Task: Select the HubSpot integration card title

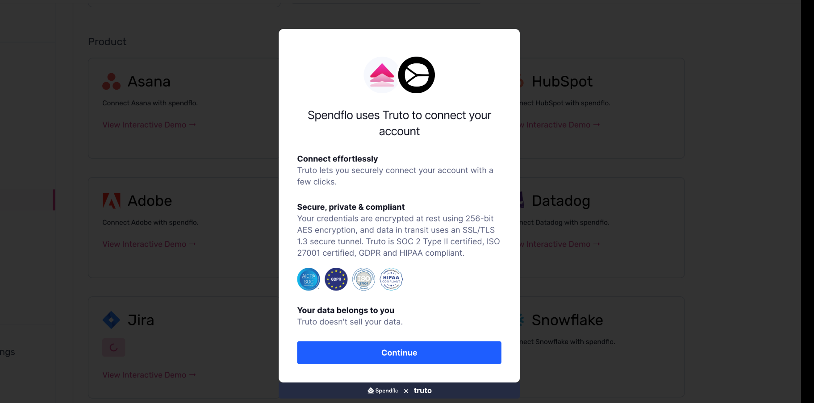Action: tap(562, 82)
